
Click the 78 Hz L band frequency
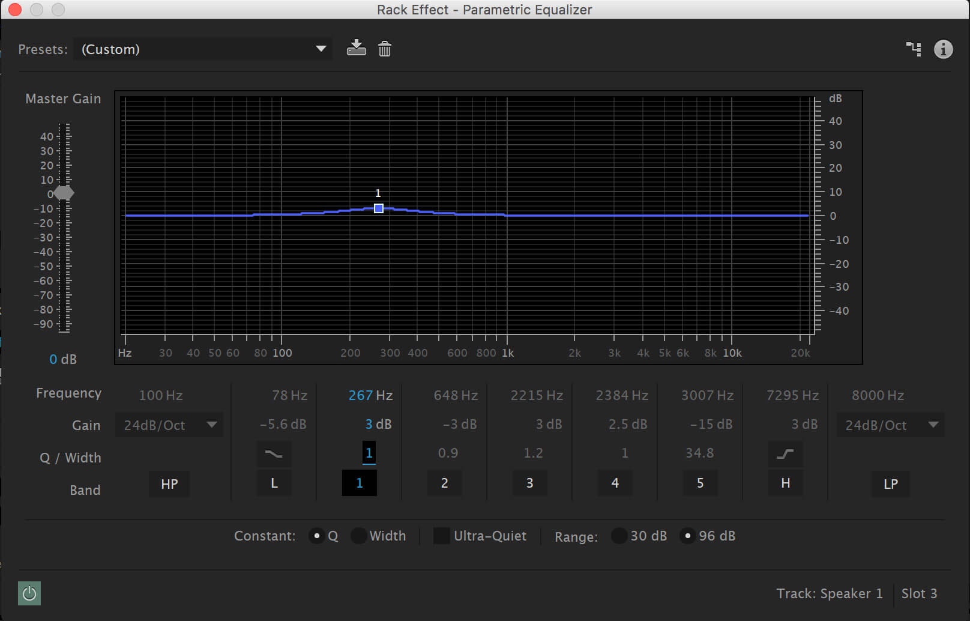click(289, 395)
